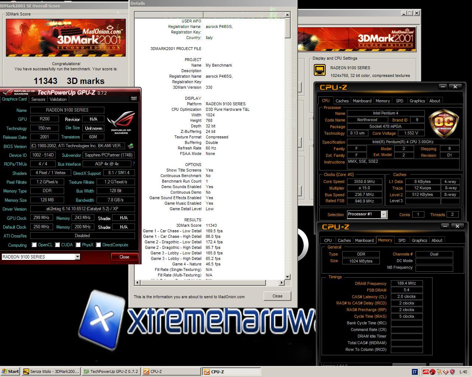The image size is (472, 377).
Task: Click the yellow figure tray icon
Action: [x=439, y=372]
